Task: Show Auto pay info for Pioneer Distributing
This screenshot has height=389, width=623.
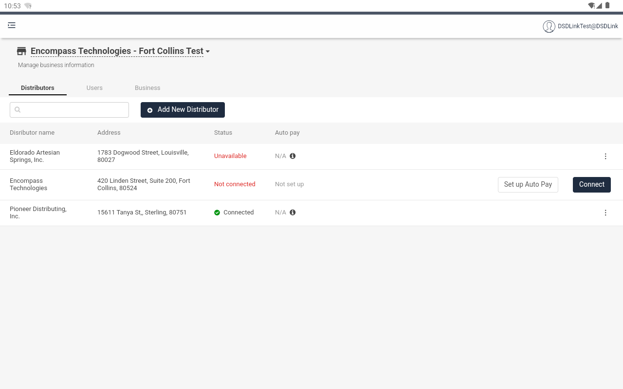Action: [x=293, y=212]
